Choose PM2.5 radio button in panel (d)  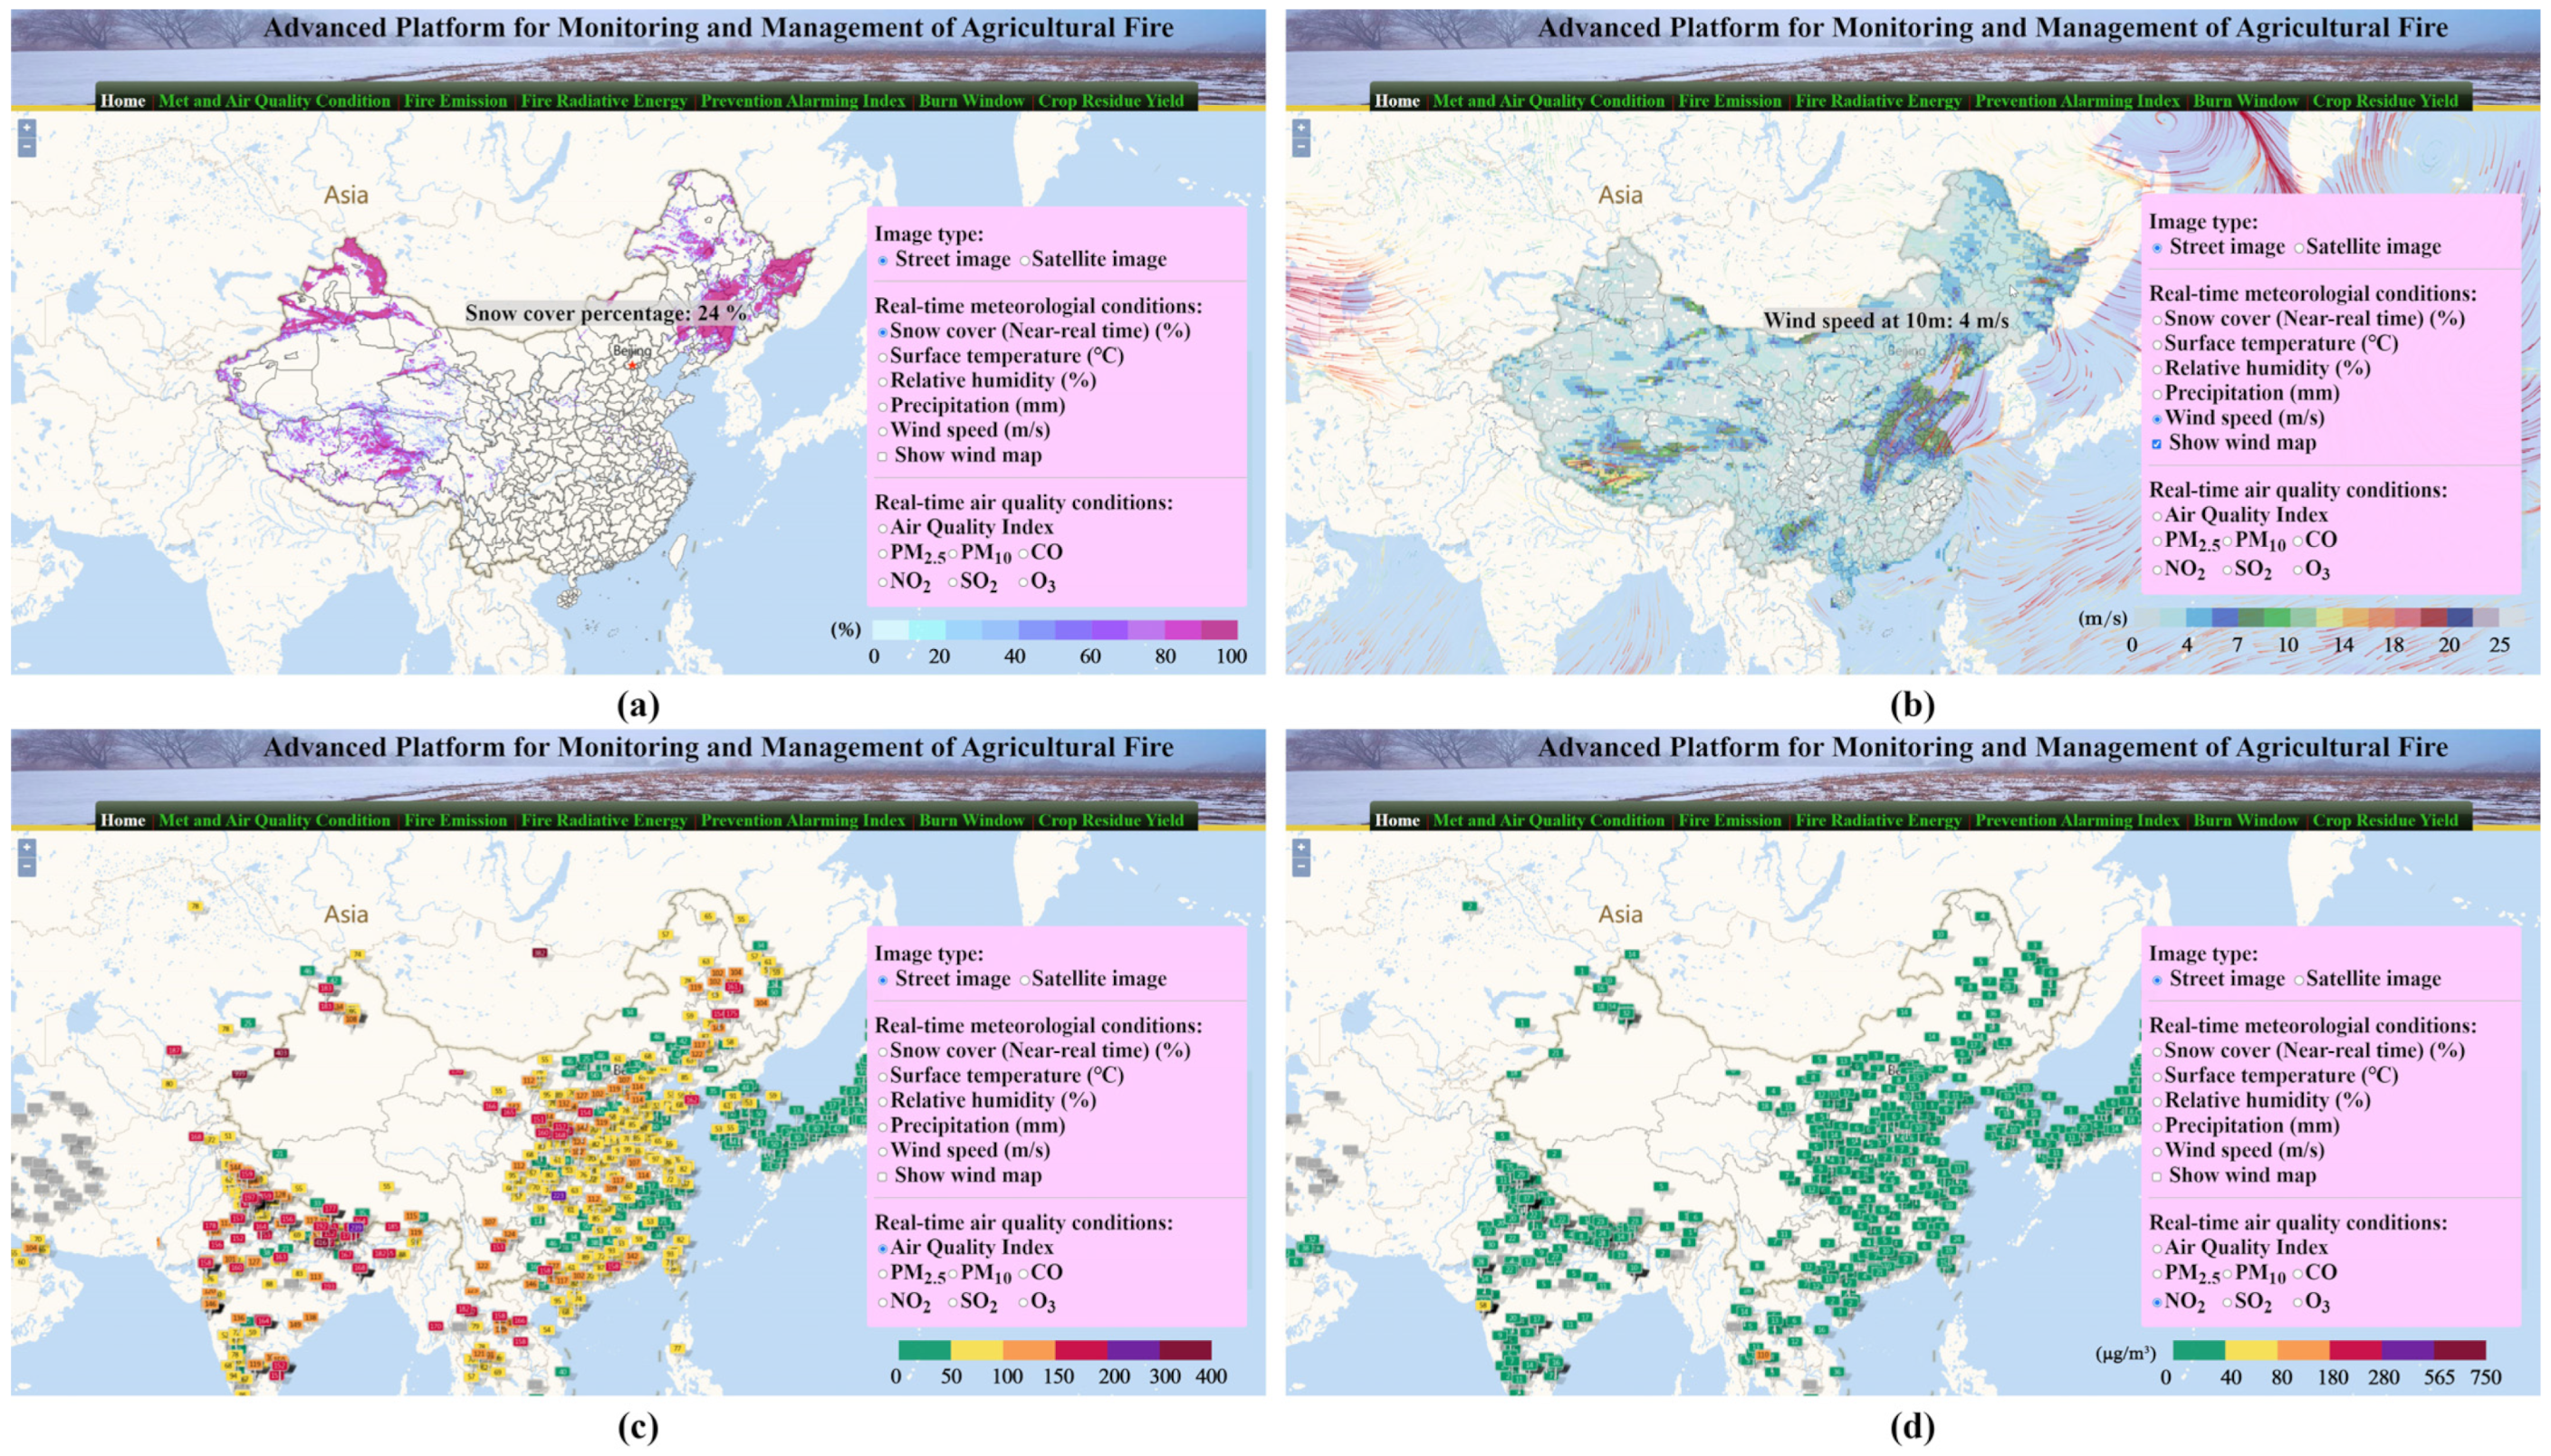(x=2157, y=1274)
